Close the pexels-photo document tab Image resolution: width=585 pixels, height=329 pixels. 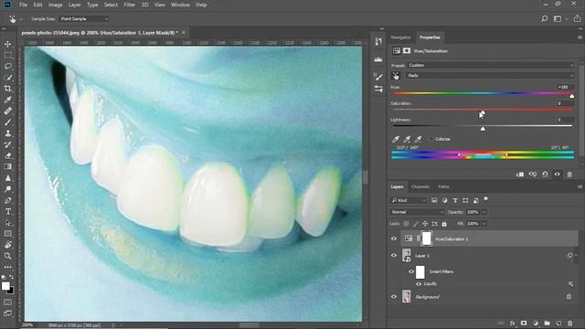(x=184, y=33)
